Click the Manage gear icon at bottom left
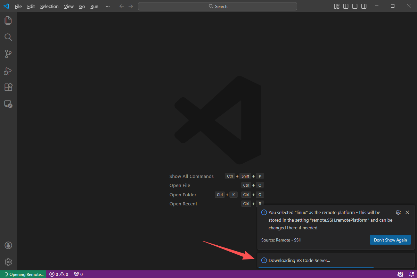 8,262
